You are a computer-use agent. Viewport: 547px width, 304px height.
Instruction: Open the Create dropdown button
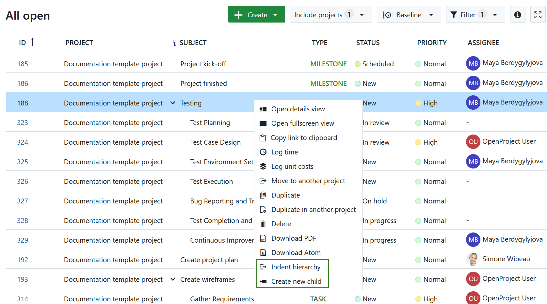pos(256,15)
